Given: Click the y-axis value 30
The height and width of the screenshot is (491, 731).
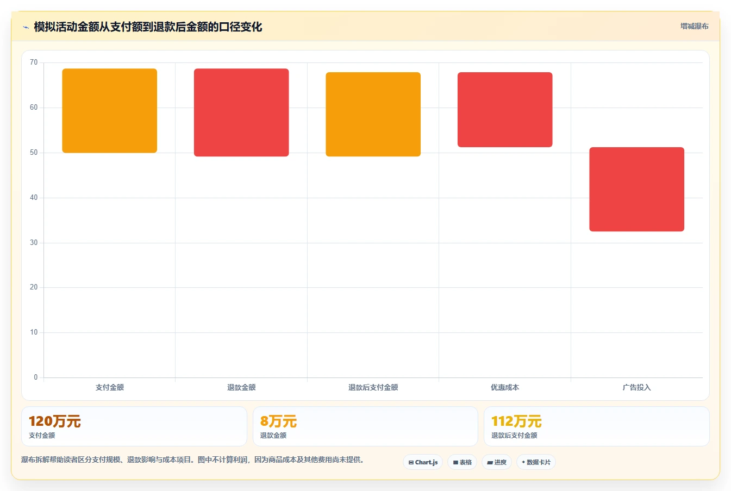Looking at the screenshot, I should point(34,243).
